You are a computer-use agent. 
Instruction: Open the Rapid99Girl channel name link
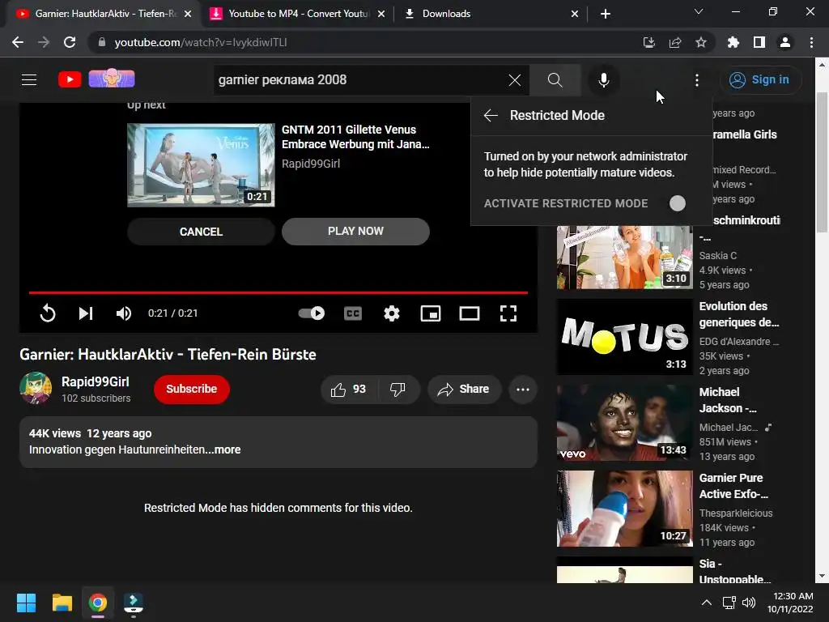96,382
